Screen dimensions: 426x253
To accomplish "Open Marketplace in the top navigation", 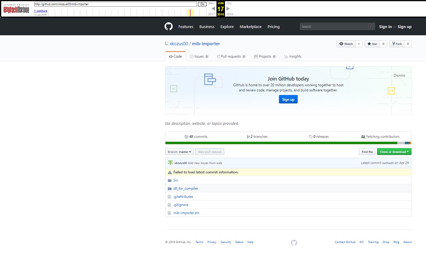I will coord(251,27).
